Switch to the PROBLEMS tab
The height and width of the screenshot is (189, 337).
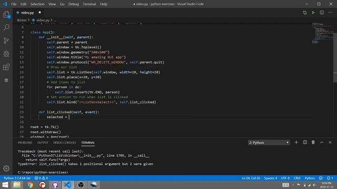pos(25,143)
